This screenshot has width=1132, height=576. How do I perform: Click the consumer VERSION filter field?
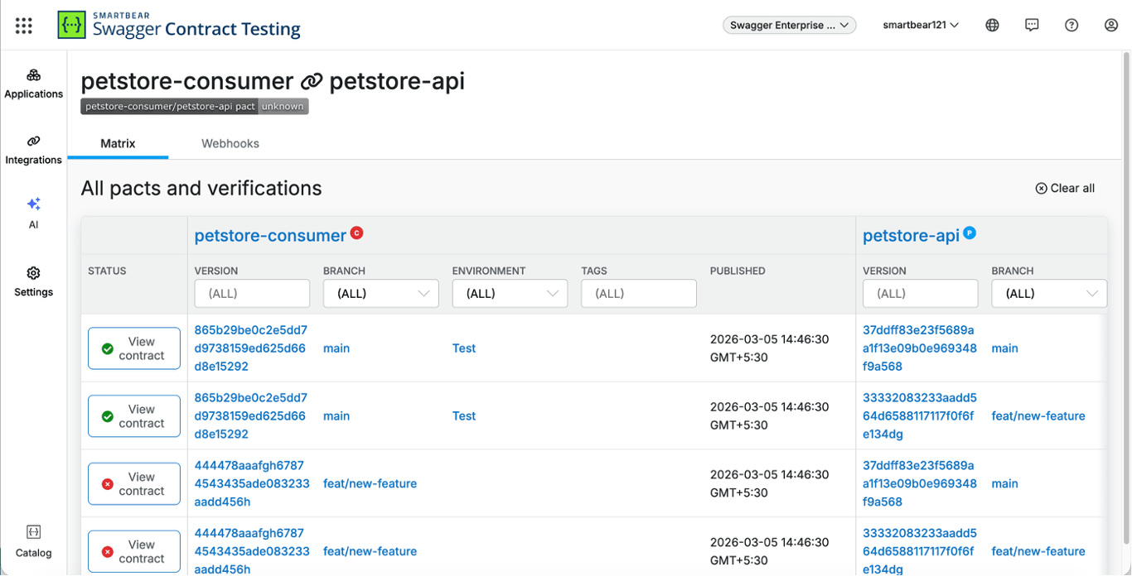point(252,294)
